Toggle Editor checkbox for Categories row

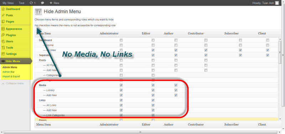point(153,75)
